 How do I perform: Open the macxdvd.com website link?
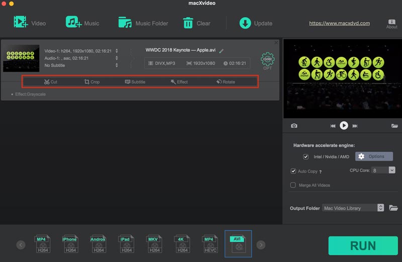pos(339,23)
